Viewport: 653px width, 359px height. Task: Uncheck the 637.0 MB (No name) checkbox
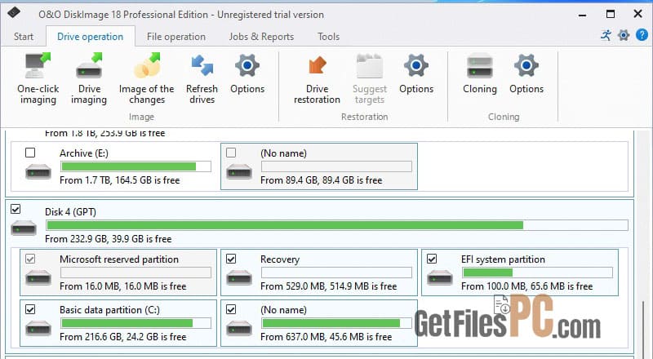231,309
